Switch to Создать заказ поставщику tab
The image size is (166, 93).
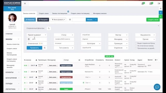pyautogui.click(x=80, y=13)
